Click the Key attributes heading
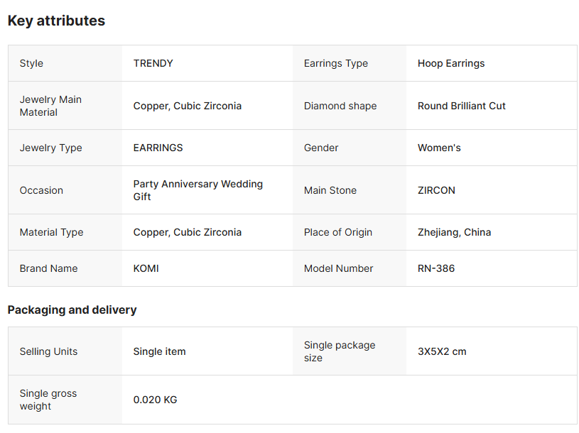This screenshot has width=579, height=433. point(56,21)
